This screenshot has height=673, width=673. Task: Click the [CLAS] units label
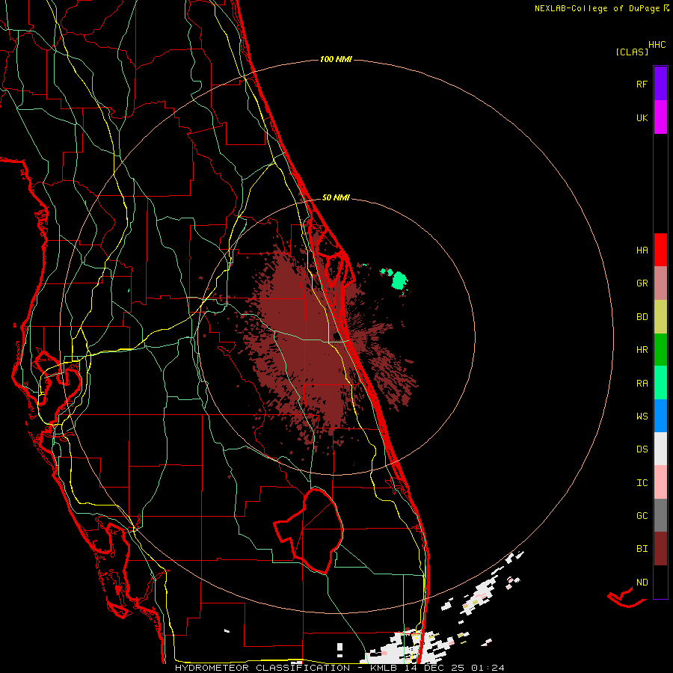(x=632, y=52)
